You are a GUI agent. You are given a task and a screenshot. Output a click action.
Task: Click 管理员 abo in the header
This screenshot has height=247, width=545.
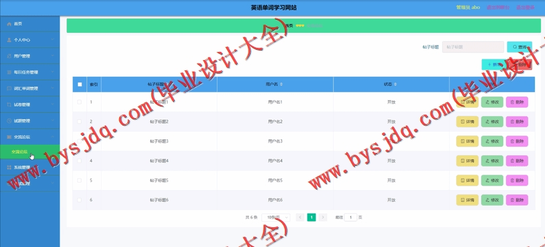pos(468,8)
